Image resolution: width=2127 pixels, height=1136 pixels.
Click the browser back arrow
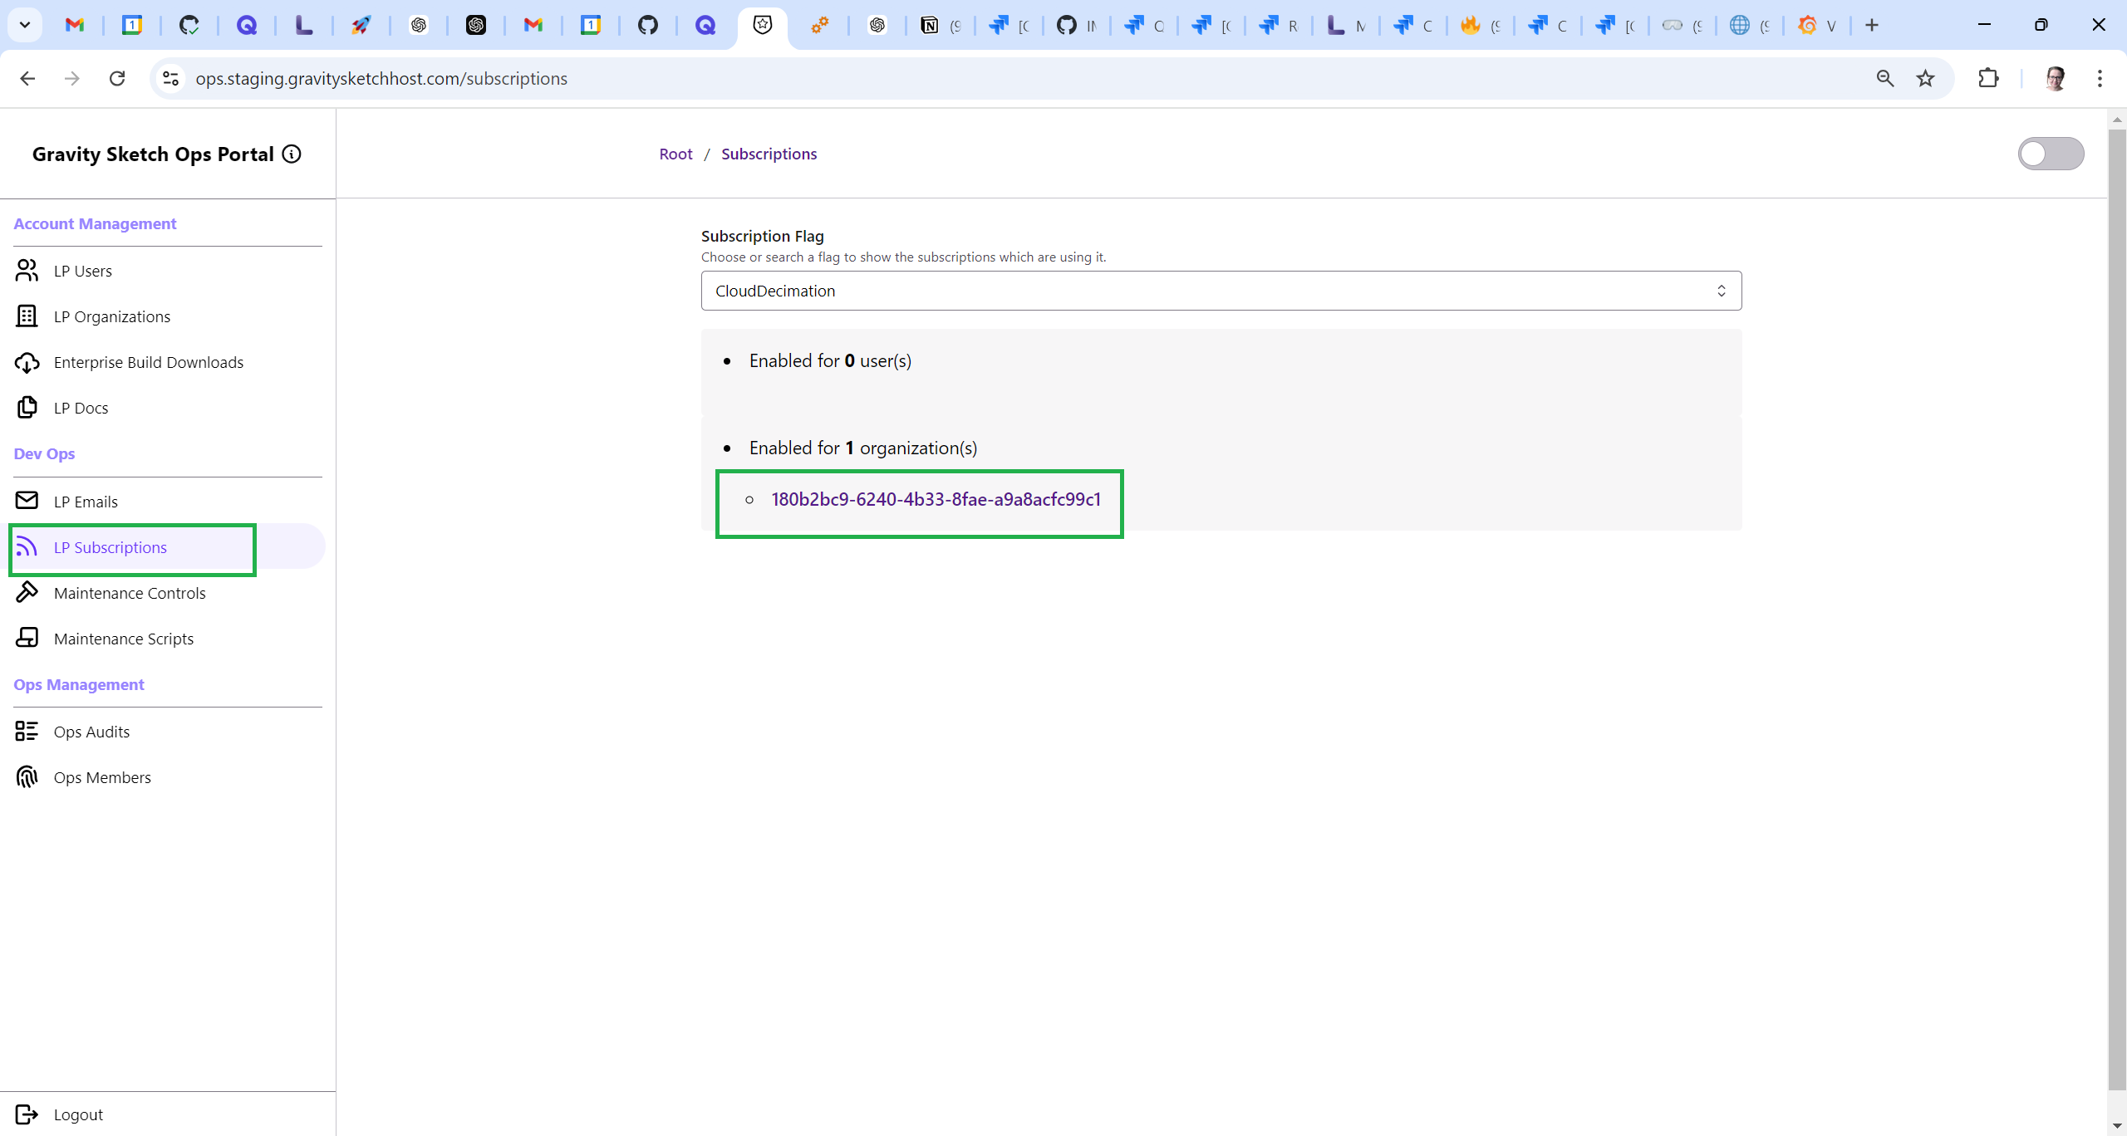click(x=27, y=78)
